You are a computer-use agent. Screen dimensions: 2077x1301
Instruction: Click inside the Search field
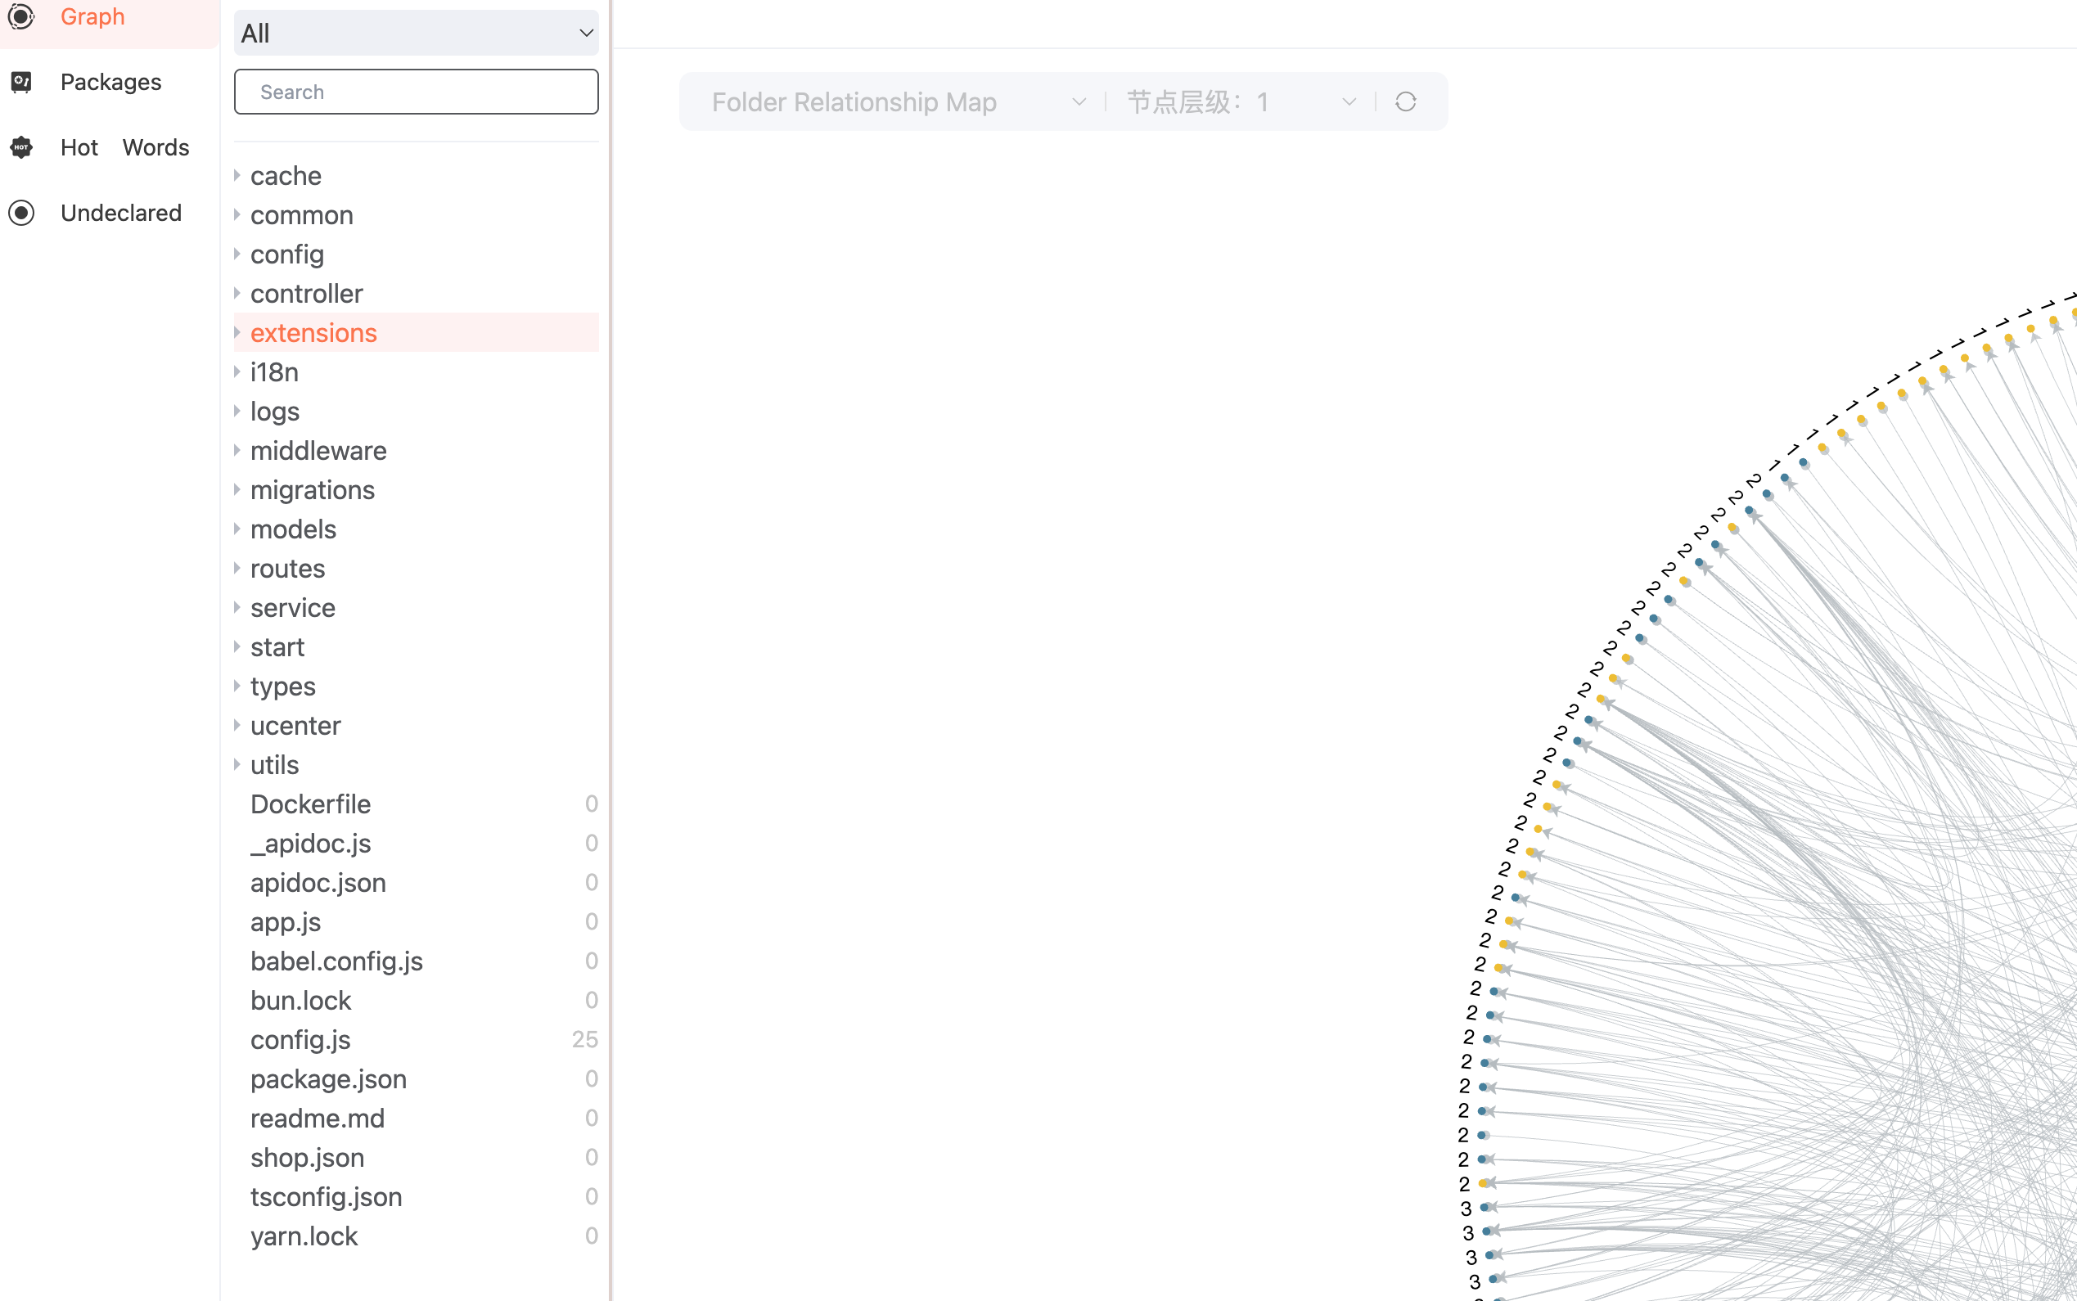tap(416, 92)
